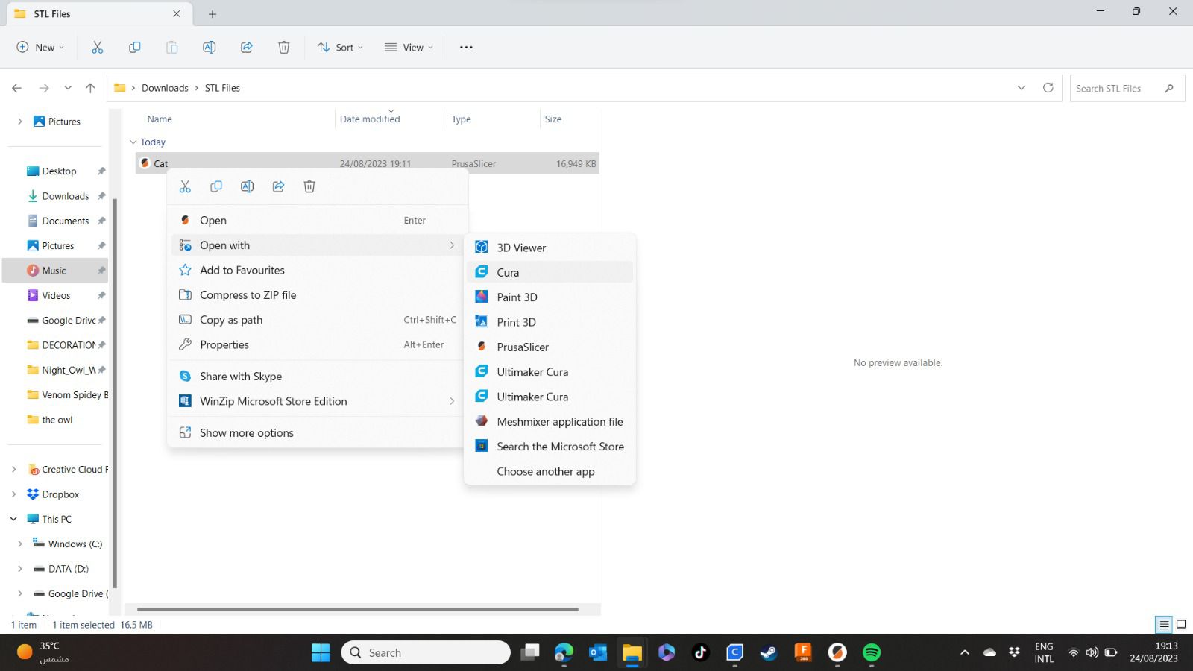This screenshot has width=1193, height=671.
Task: Refresh the current folder view
Action: tap(1048, 88)
